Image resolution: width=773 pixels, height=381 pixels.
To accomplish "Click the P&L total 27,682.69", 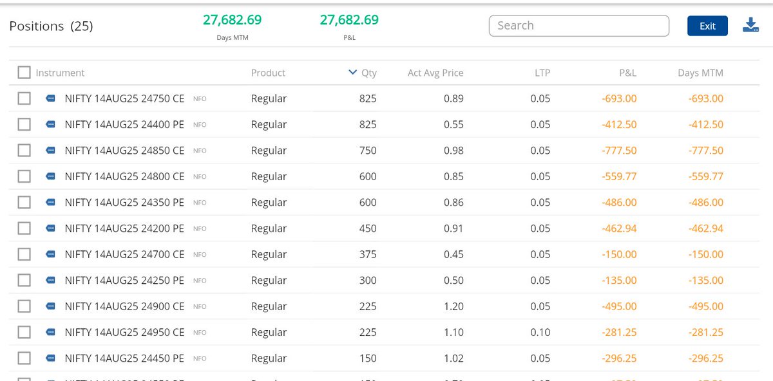I will (349, 20).
